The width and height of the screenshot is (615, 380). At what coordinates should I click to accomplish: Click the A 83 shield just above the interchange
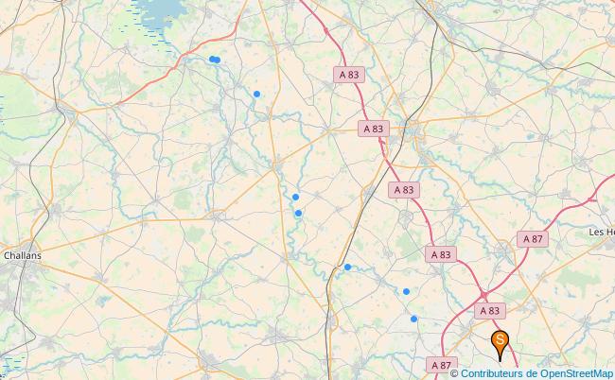tap(441, 254)
